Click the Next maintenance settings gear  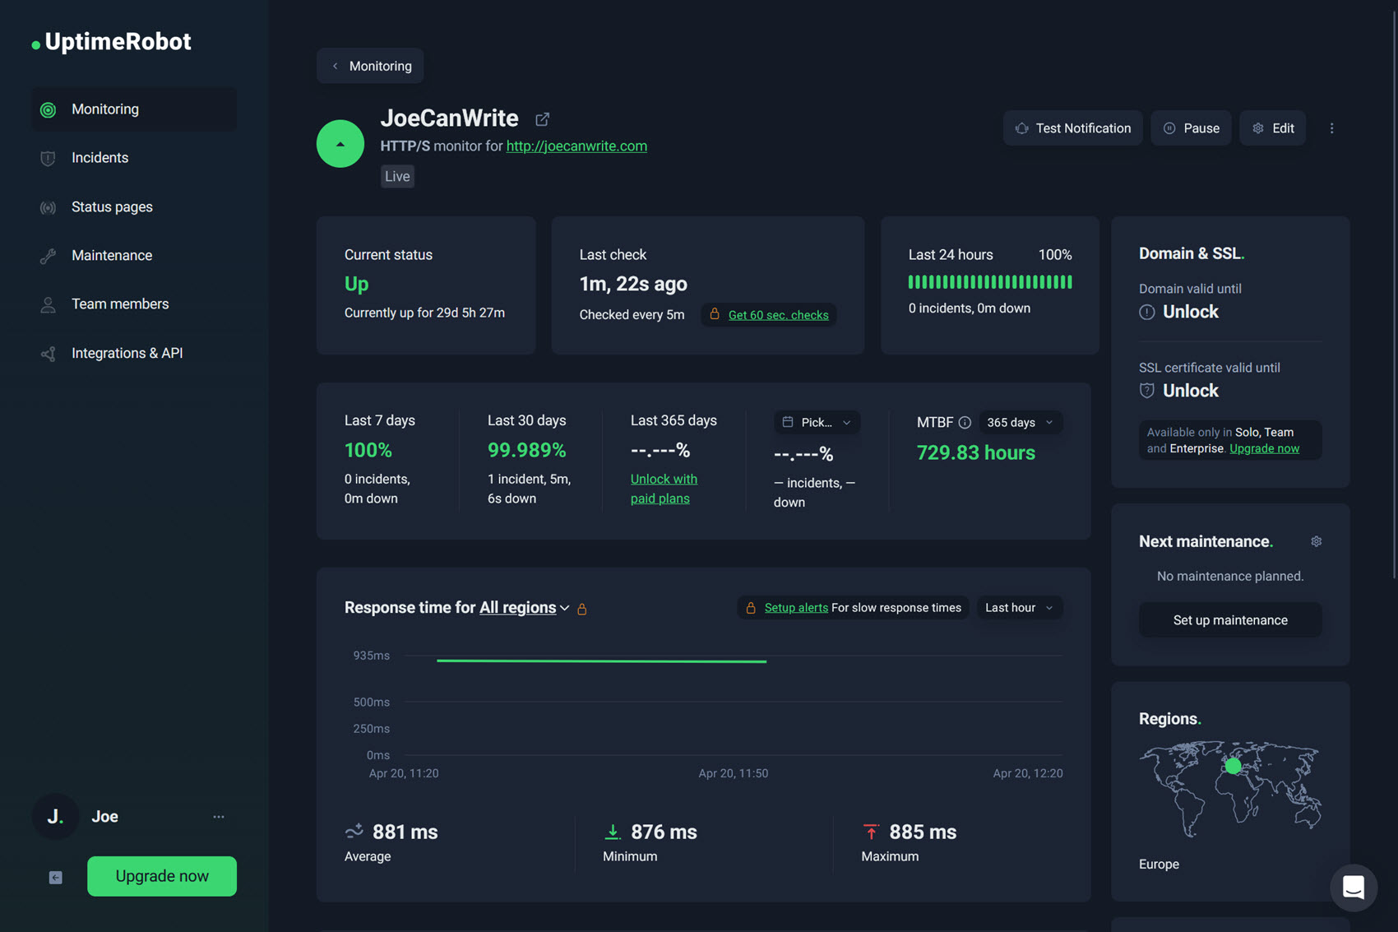1316,541
